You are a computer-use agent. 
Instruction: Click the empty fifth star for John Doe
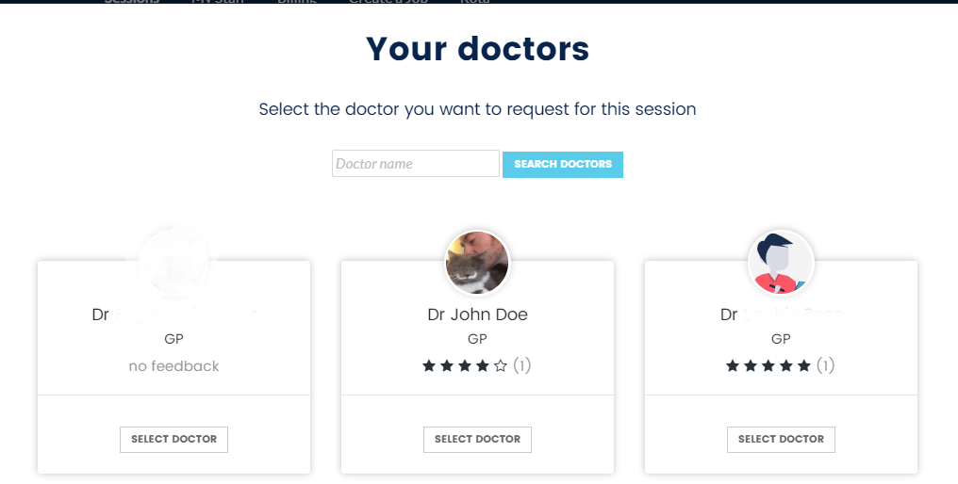tap(501, 365)
